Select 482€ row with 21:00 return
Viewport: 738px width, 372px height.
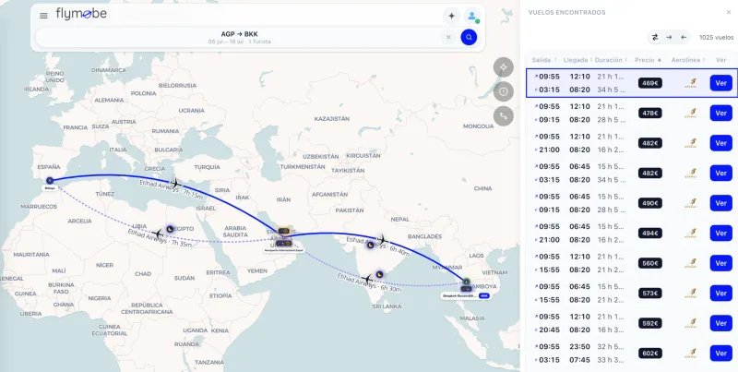pyautogui.click(x=631, y=143)
